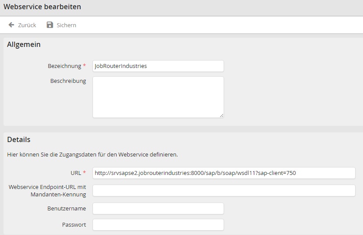Click the Beschreibung label text
363x235 pixels.
68,81
